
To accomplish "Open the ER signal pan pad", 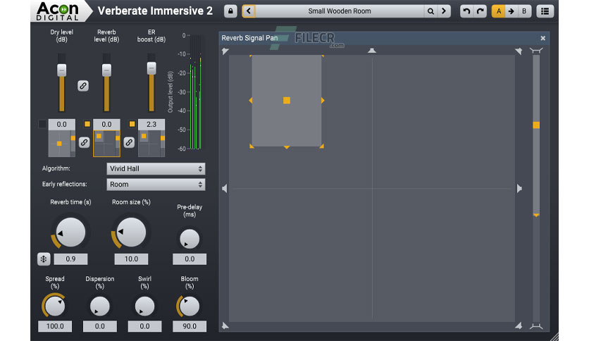I will coord(151,144).
